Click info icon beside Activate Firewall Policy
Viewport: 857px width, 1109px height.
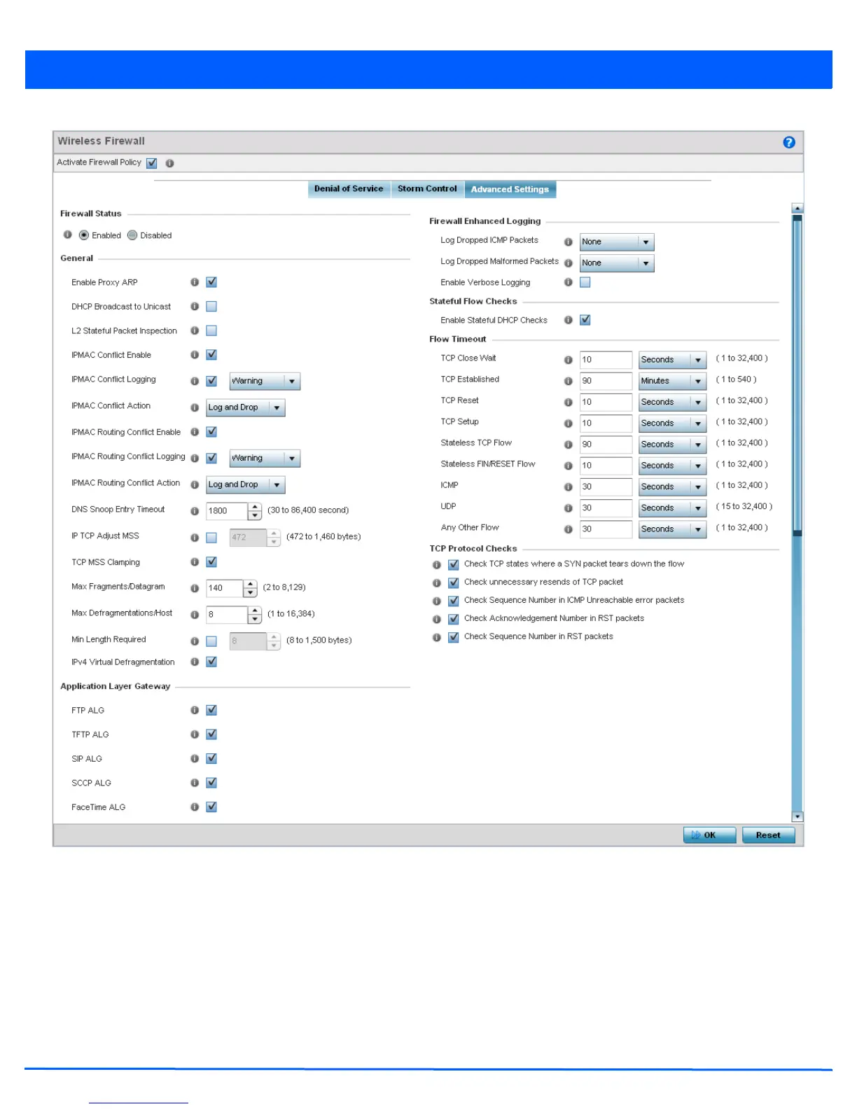point(169,163)
